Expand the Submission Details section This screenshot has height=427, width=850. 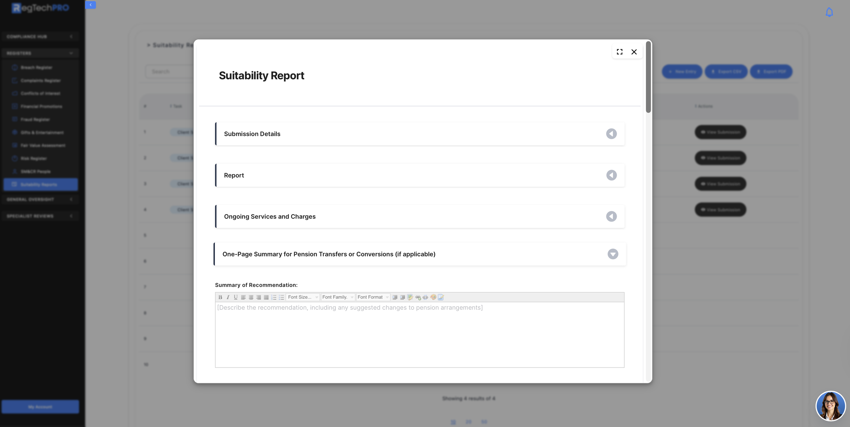pyautogui.click(x=611, y=134)
